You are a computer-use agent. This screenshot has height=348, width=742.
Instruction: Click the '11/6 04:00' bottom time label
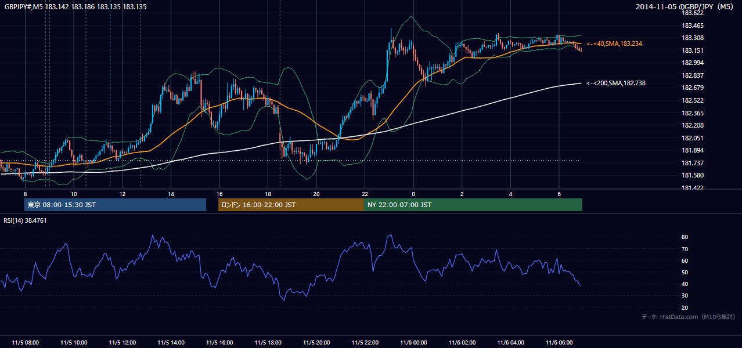point(510,343)
